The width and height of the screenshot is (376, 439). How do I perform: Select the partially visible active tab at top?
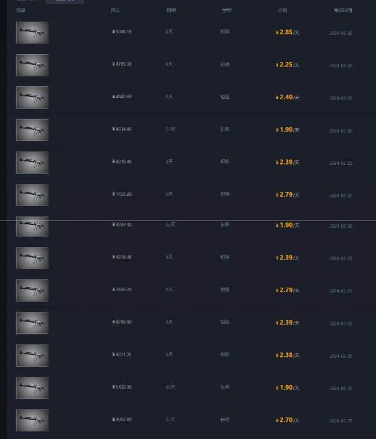64,2
